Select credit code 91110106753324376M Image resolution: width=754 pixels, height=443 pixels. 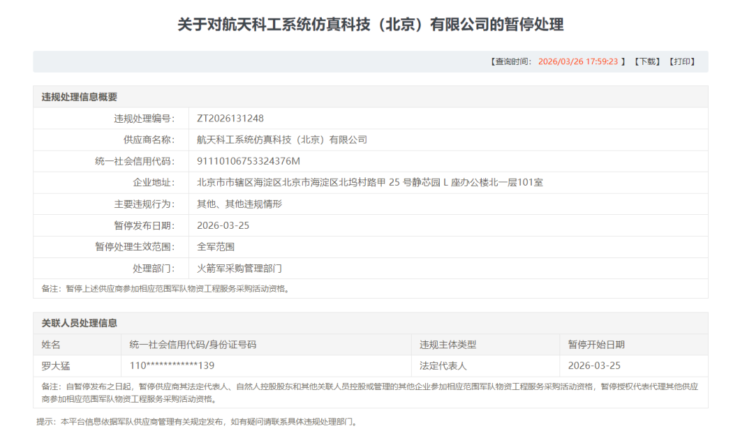[x=249, y=161]
